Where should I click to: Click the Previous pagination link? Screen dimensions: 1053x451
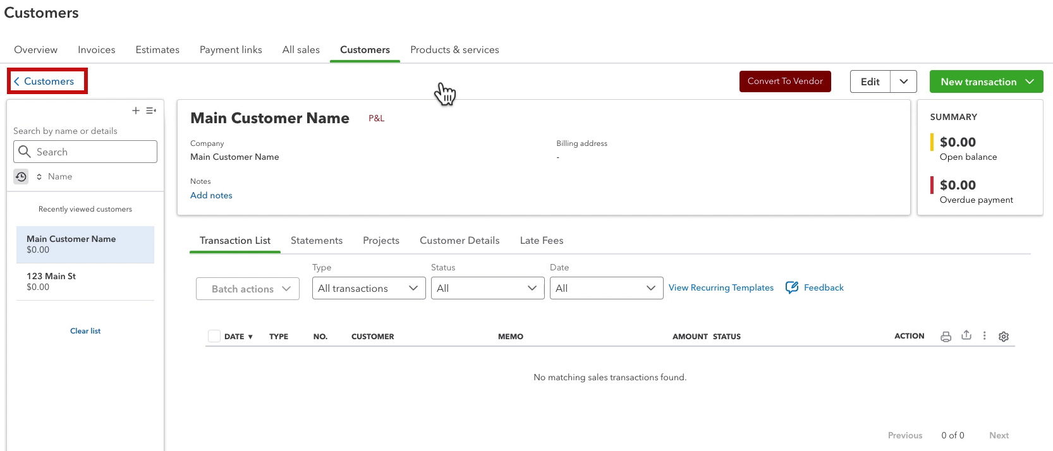tap(905, 435)
